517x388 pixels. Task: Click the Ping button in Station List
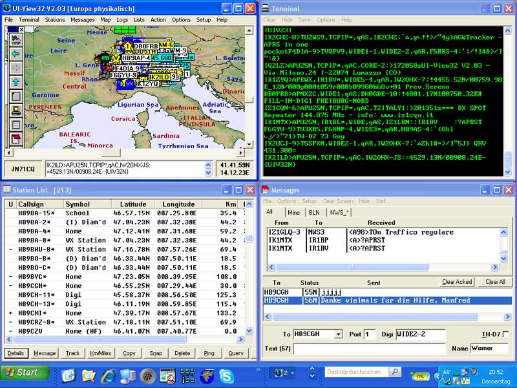[x=209, y=353]
